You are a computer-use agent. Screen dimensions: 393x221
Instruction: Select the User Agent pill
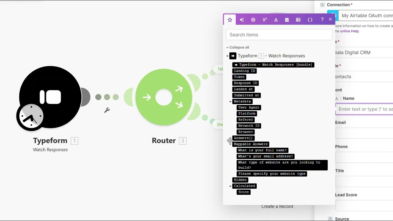pyautogui.click(x=249, y=107)
